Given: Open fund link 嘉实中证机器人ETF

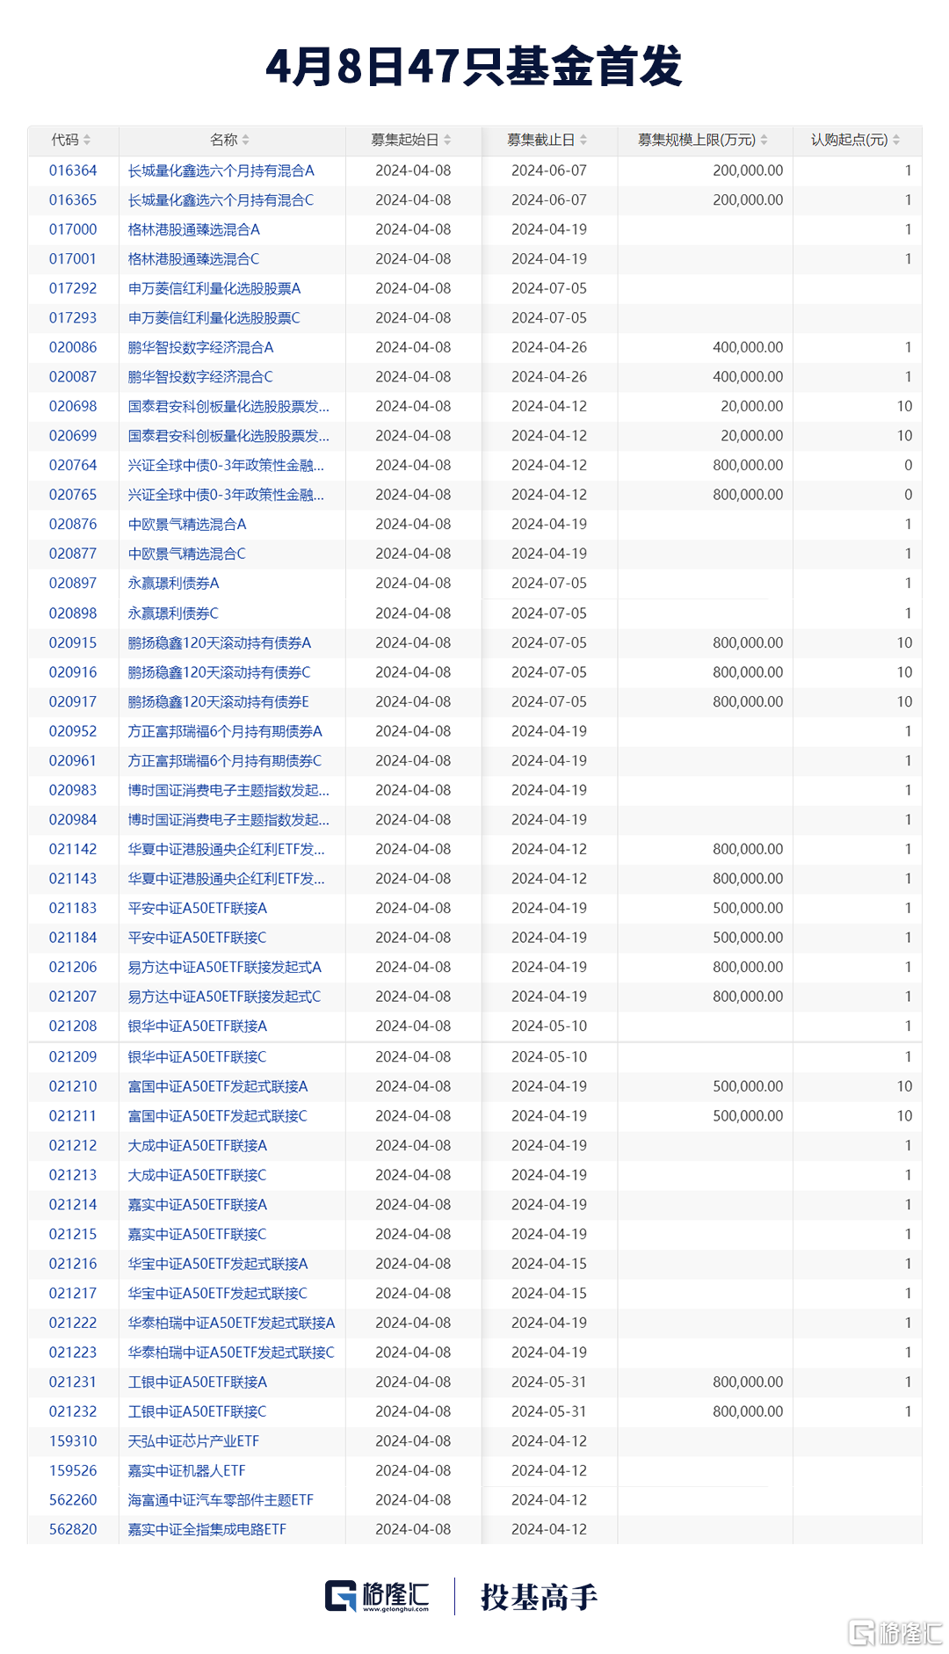Looking at the screenshot, I should [x=187, y=1470].
